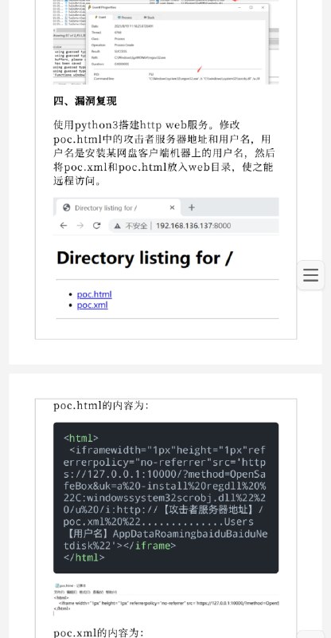Click the globe favicon on browser tab
Screen dimensions: 331x638
67,208
